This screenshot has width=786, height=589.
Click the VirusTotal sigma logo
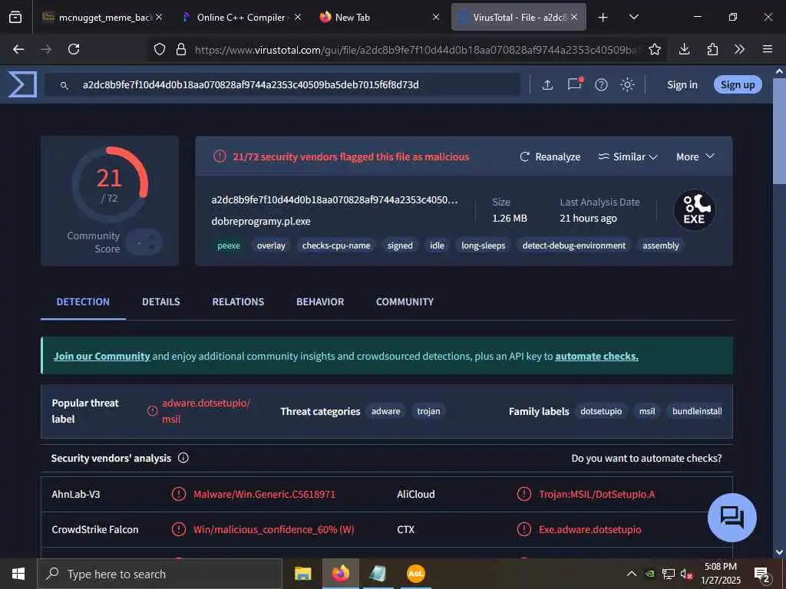tap(22, 84)
